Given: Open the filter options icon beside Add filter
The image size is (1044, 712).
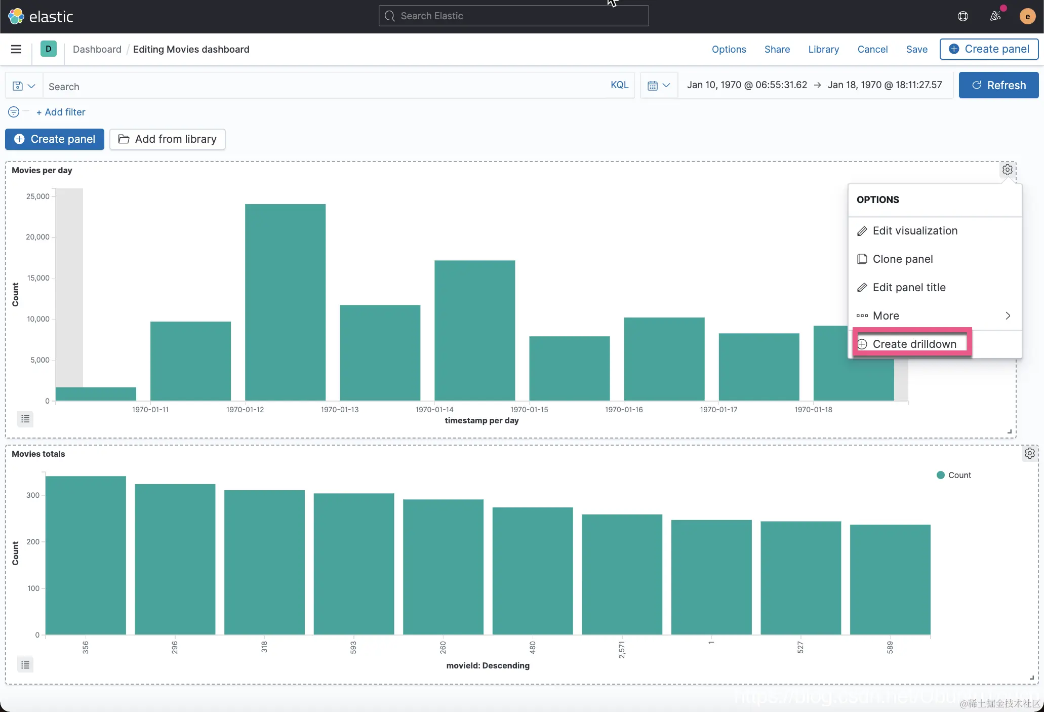Looking at the screenshot, I should pos(14,112).
